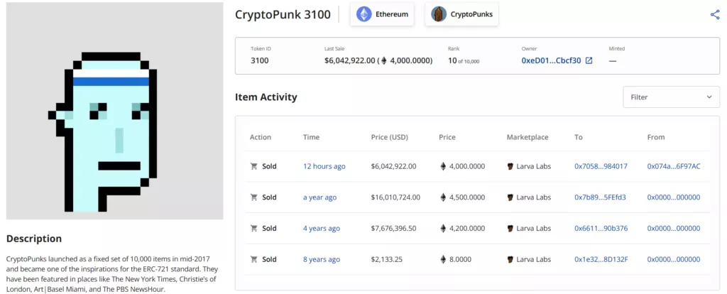Image resolution: width=727 pixels, height=294 pixels.
Task: Open recipient address 0x1e32...8D132F
Action: click(x=600, y=259)
